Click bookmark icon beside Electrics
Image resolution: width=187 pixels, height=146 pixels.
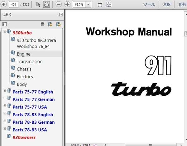point(13,75)
